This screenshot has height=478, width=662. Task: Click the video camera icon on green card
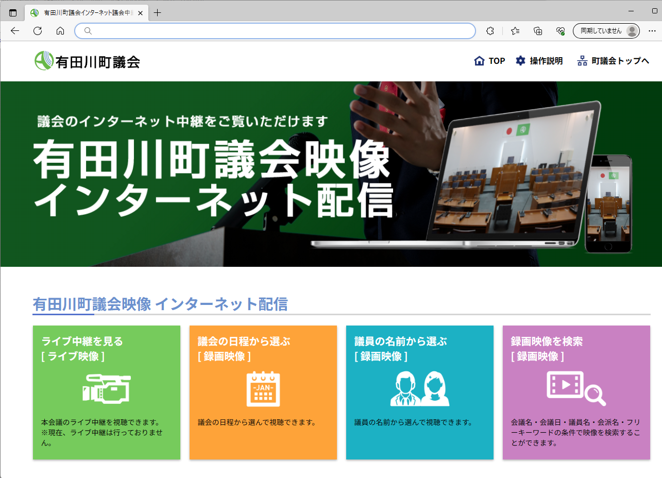pos(107,388)
